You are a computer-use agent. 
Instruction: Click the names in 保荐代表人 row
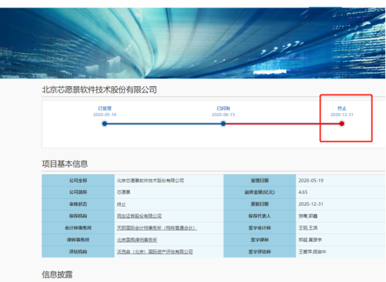pyautogui.click(x=308, y=216)
